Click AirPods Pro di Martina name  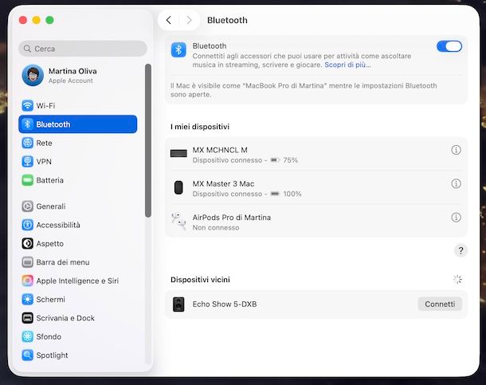click(232, 218)
